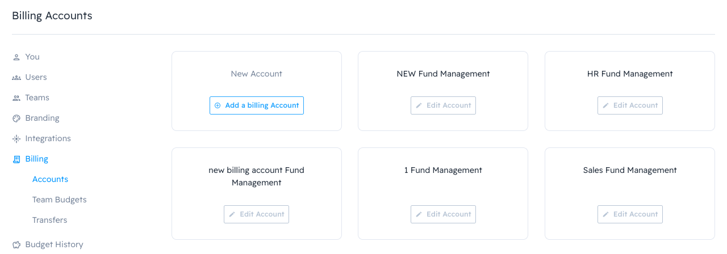Open the Integrations settings page
Viewport: 727px width, 254px height.
click(x=48, y=138)
